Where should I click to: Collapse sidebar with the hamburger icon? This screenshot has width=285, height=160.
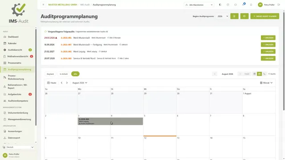[43, 5]
